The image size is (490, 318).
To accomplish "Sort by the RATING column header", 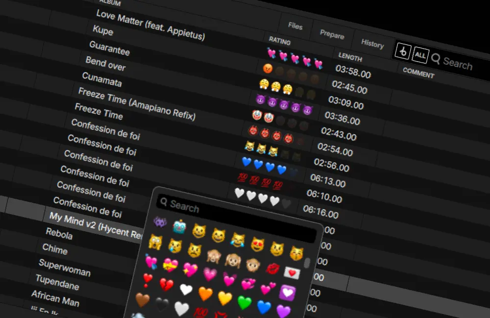I will point(279,42).
